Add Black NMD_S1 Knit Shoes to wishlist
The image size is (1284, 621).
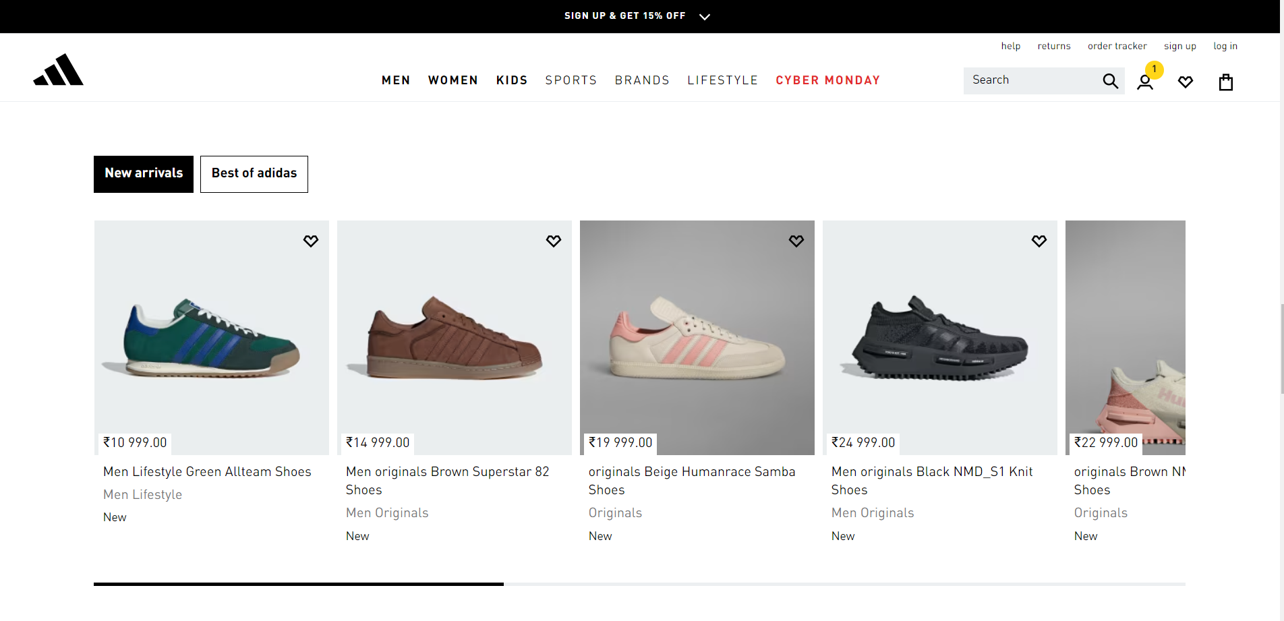[1039, 241]
